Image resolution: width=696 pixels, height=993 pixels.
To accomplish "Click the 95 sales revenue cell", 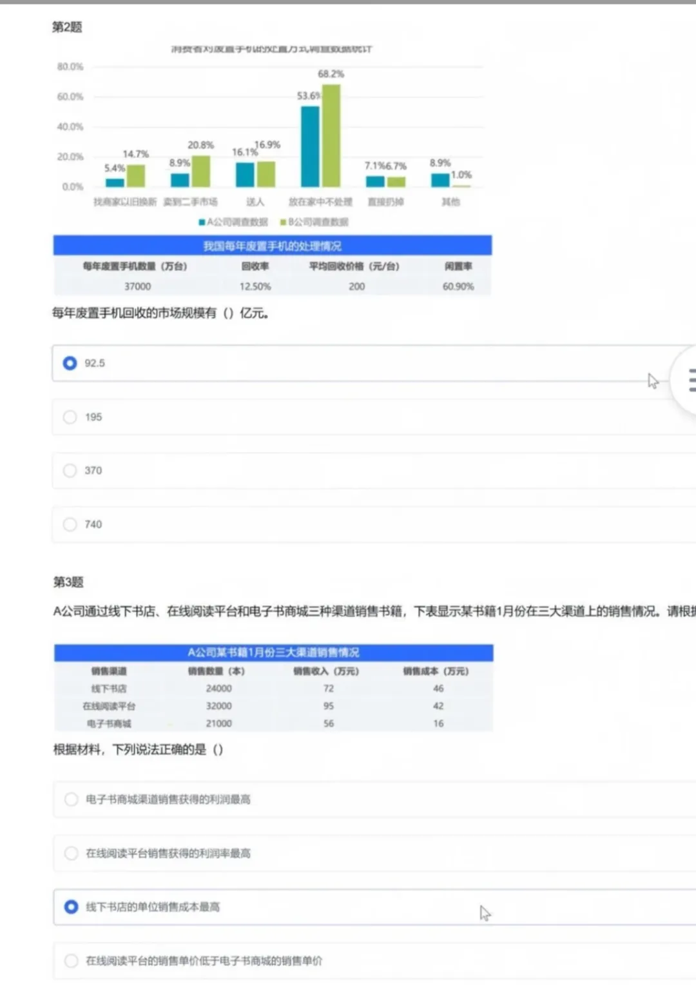I will click(x=329, y=706).
